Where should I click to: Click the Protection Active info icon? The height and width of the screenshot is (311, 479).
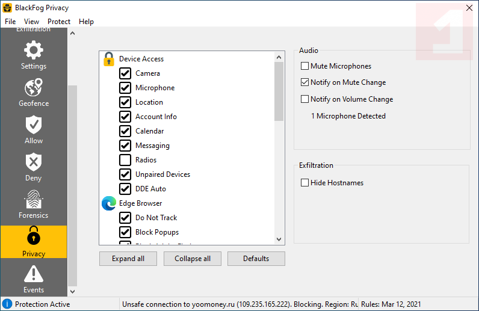(7, 304)
